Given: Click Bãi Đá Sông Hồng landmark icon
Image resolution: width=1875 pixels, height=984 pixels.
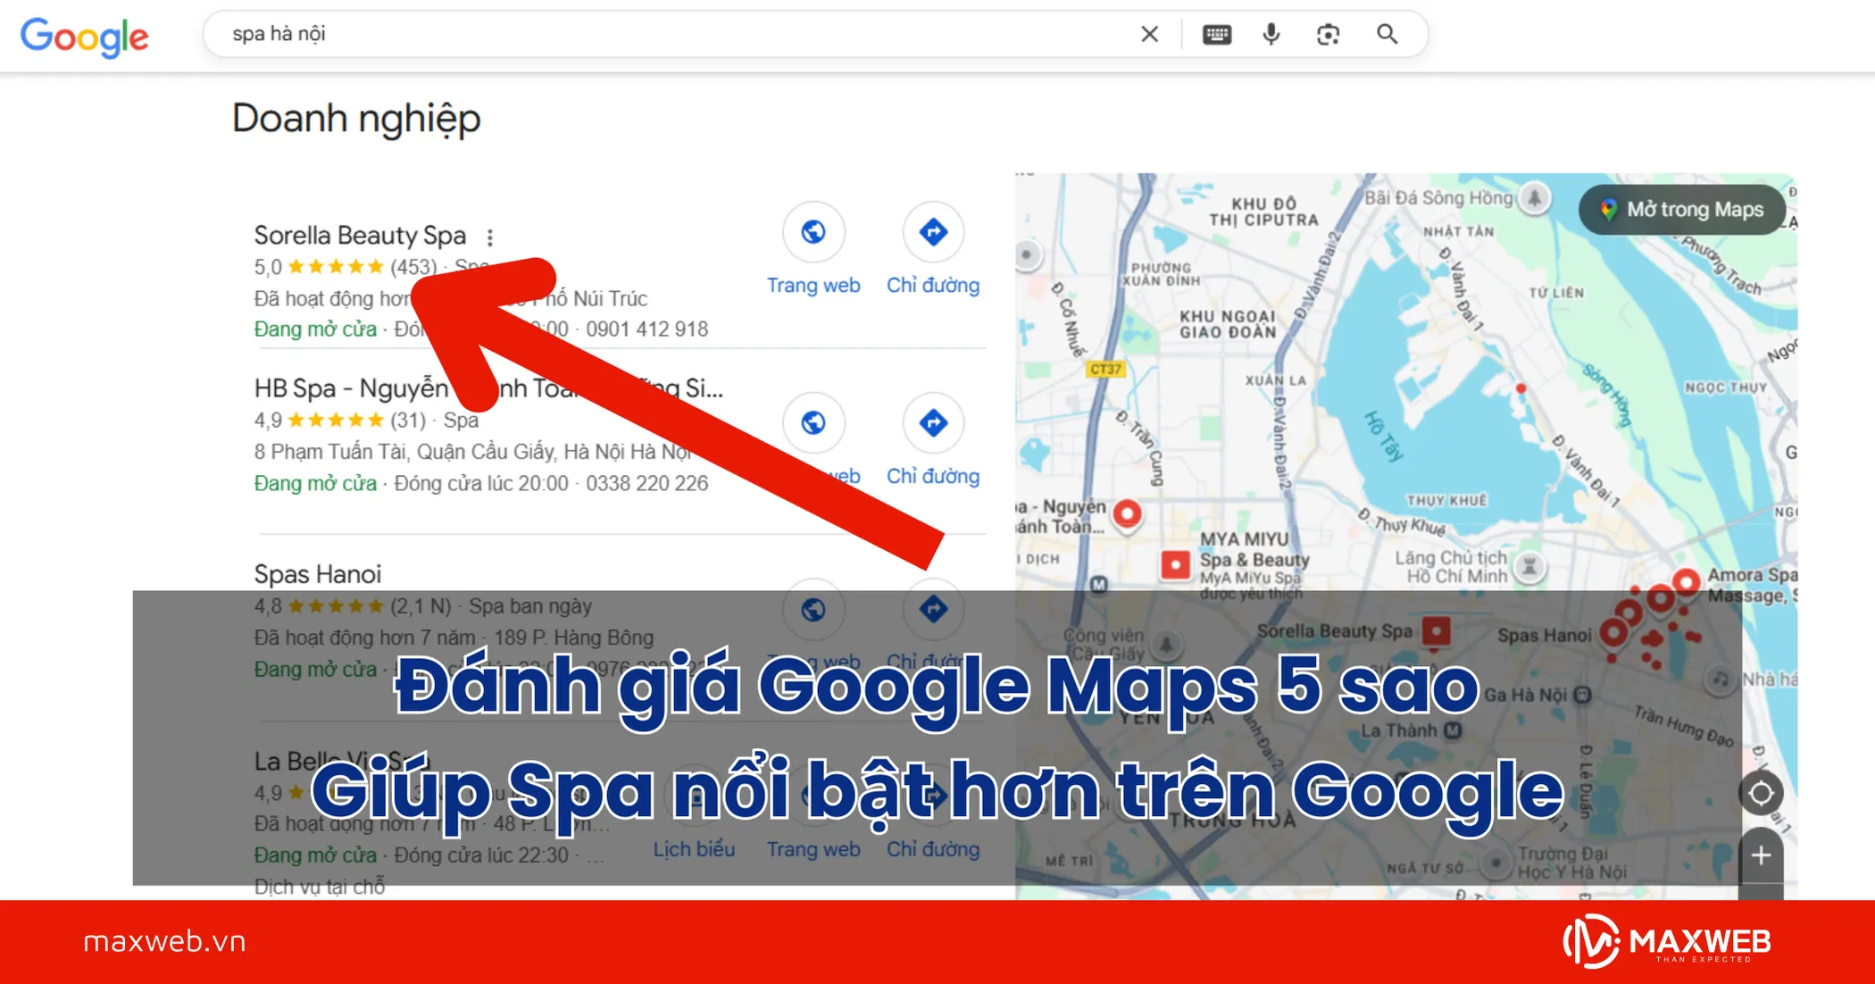Looking at the screenshot, I should (x=1534, y=197).
